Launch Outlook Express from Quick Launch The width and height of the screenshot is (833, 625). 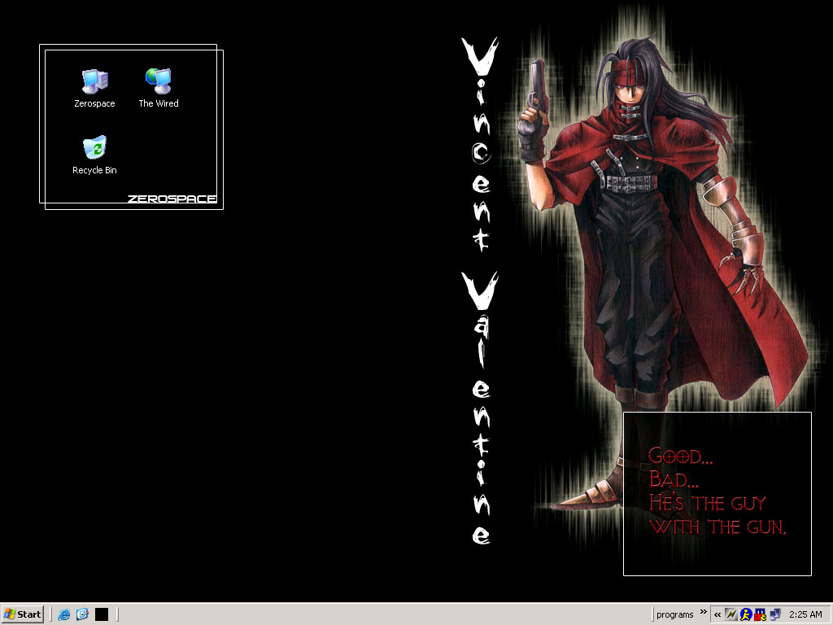(x=82, y=614)
